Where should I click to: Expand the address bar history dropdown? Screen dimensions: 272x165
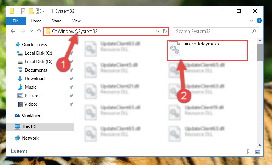157,31
